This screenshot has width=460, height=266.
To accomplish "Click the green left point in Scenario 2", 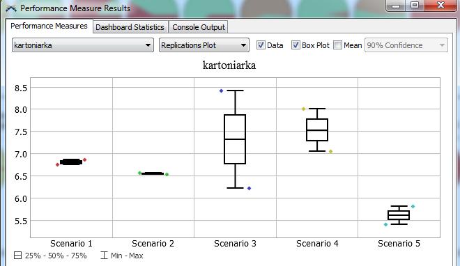I will coord(139,173).
